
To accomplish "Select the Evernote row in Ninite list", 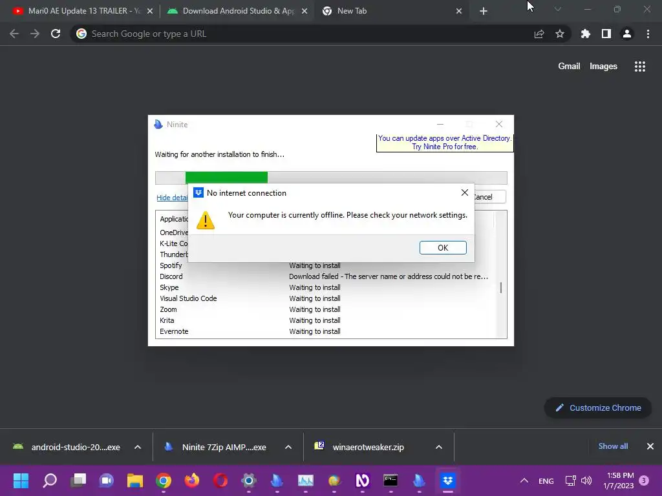I will click(x=325, y=331).
